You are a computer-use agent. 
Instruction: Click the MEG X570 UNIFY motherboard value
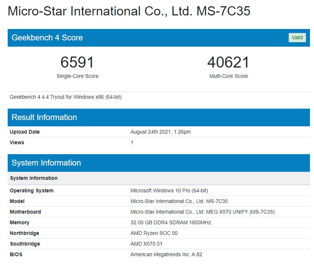[x=202, y=212]
